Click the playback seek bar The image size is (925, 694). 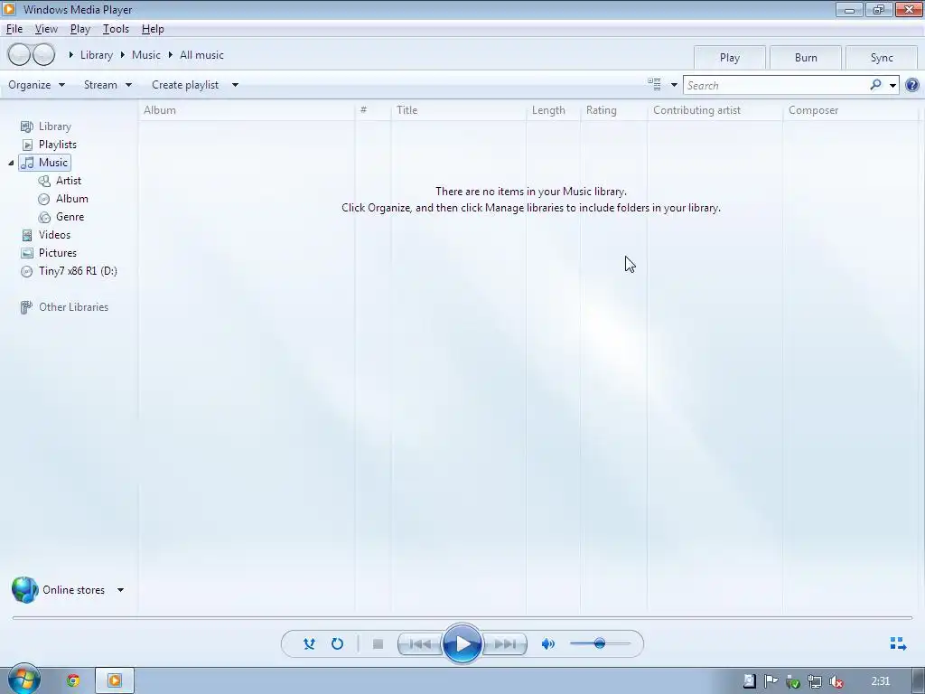coord(462,618)
